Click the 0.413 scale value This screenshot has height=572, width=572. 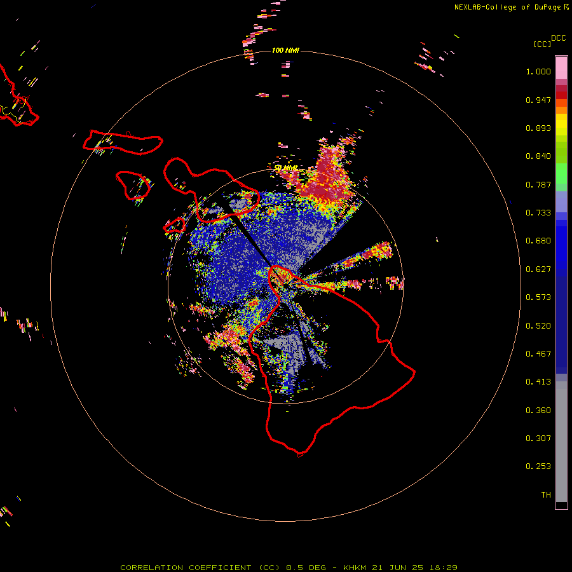[538, 382]
